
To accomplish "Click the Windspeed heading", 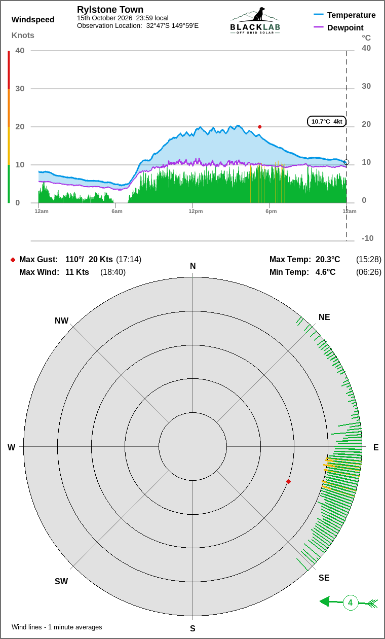I will [x=33, y=20].
